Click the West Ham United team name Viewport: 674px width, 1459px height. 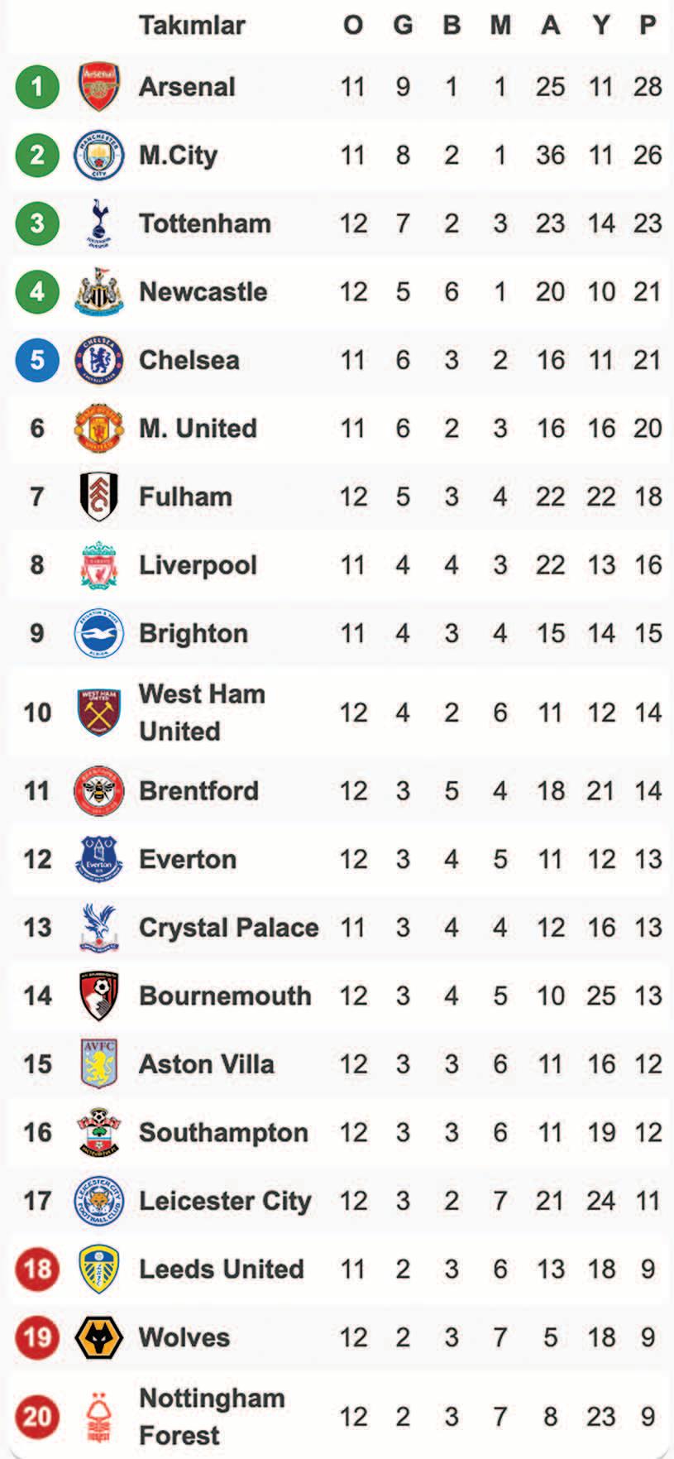tap(202, 713)
